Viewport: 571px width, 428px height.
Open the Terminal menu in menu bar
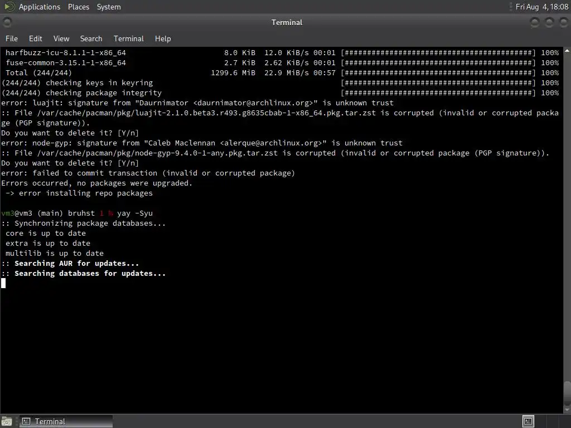tap(129, 38)
